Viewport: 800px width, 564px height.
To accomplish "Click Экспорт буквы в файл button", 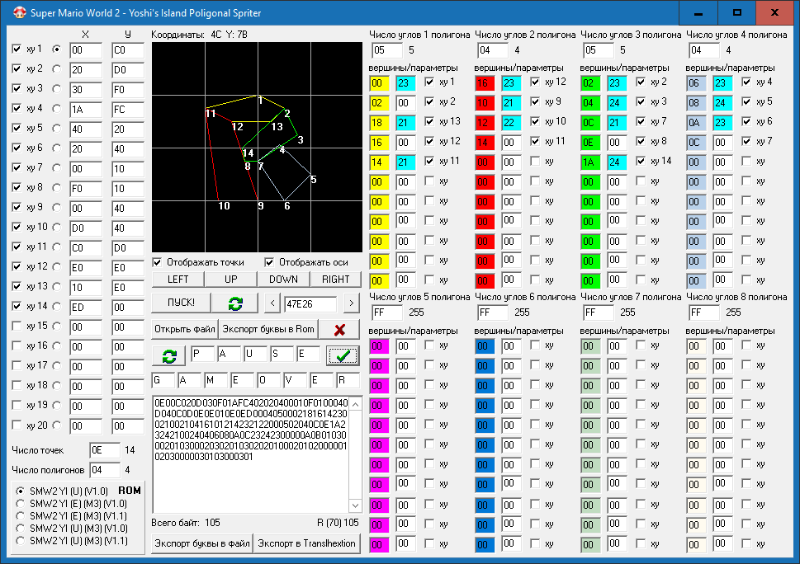I will [x=202, y=543].
